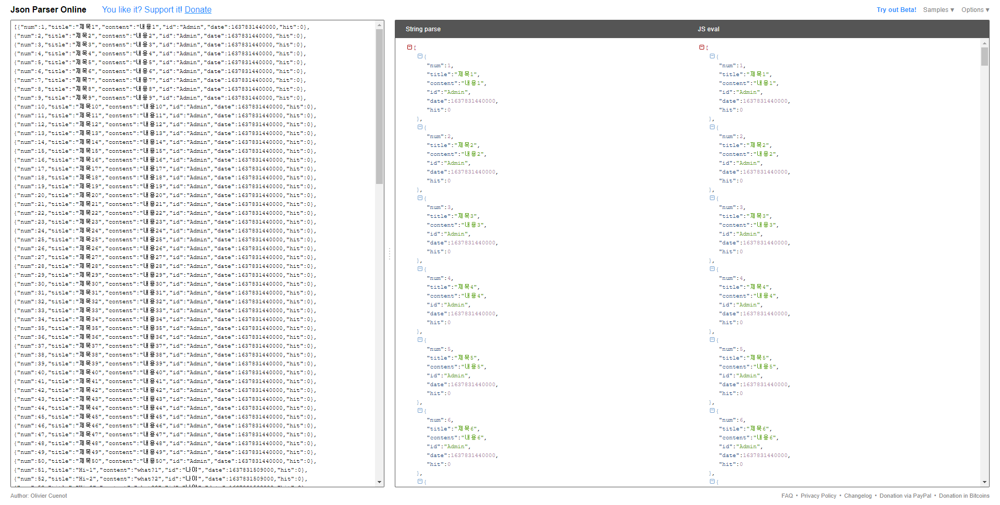Image resolution: width=1000 pixels, height=505 pixels.
Task: Click the Json Parser Online title
Action: coord(48,9)
